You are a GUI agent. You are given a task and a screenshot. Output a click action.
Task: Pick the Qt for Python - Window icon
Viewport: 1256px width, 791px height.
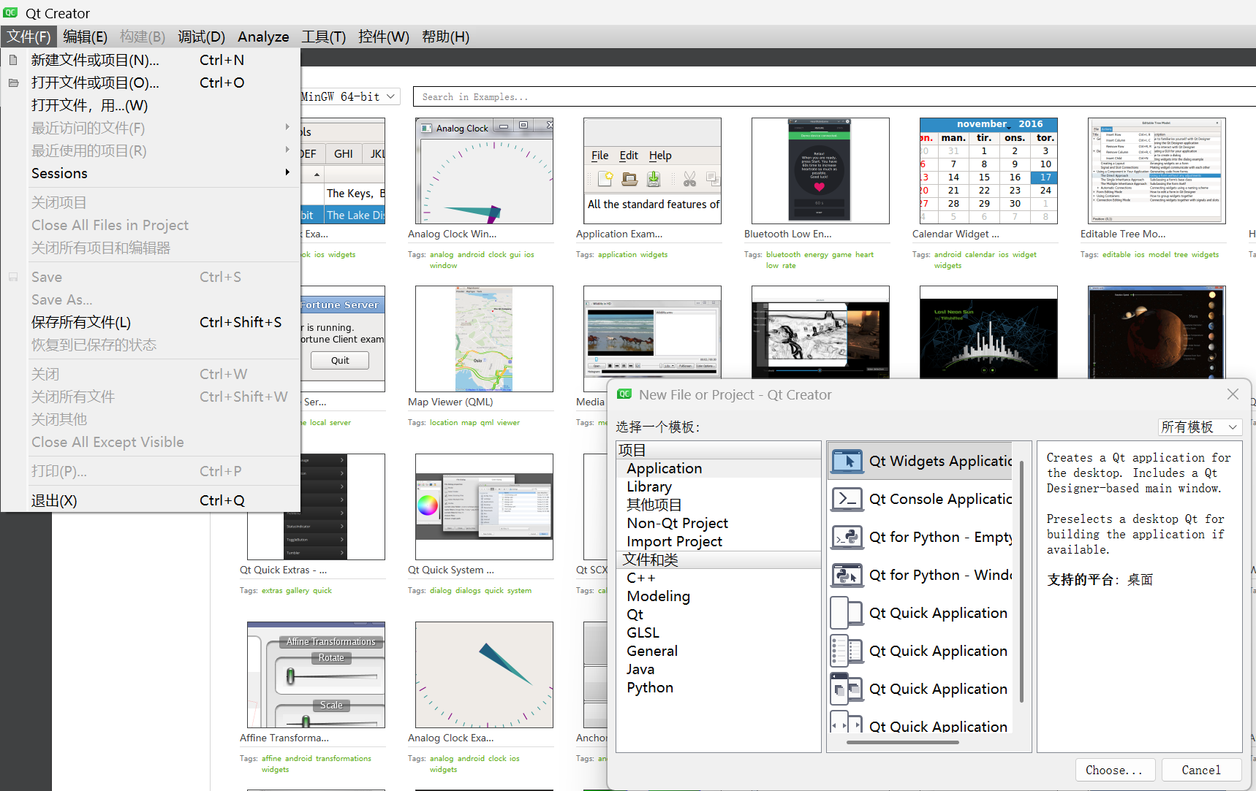pyautogui.click(x=847, y=575)
